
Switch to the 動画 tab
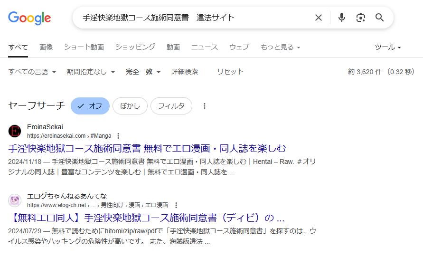click(173, 47)
